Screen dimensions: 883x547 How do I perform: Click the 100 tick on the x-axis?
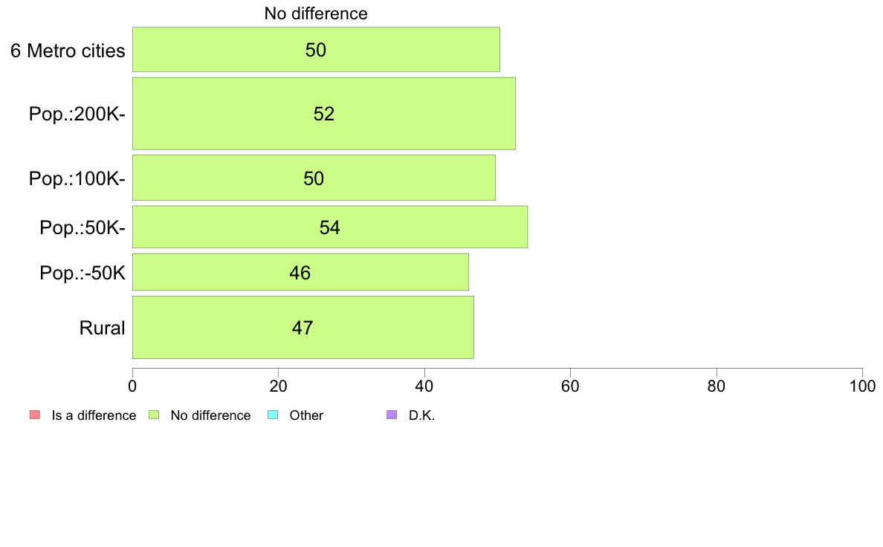(x=863, y=386)
